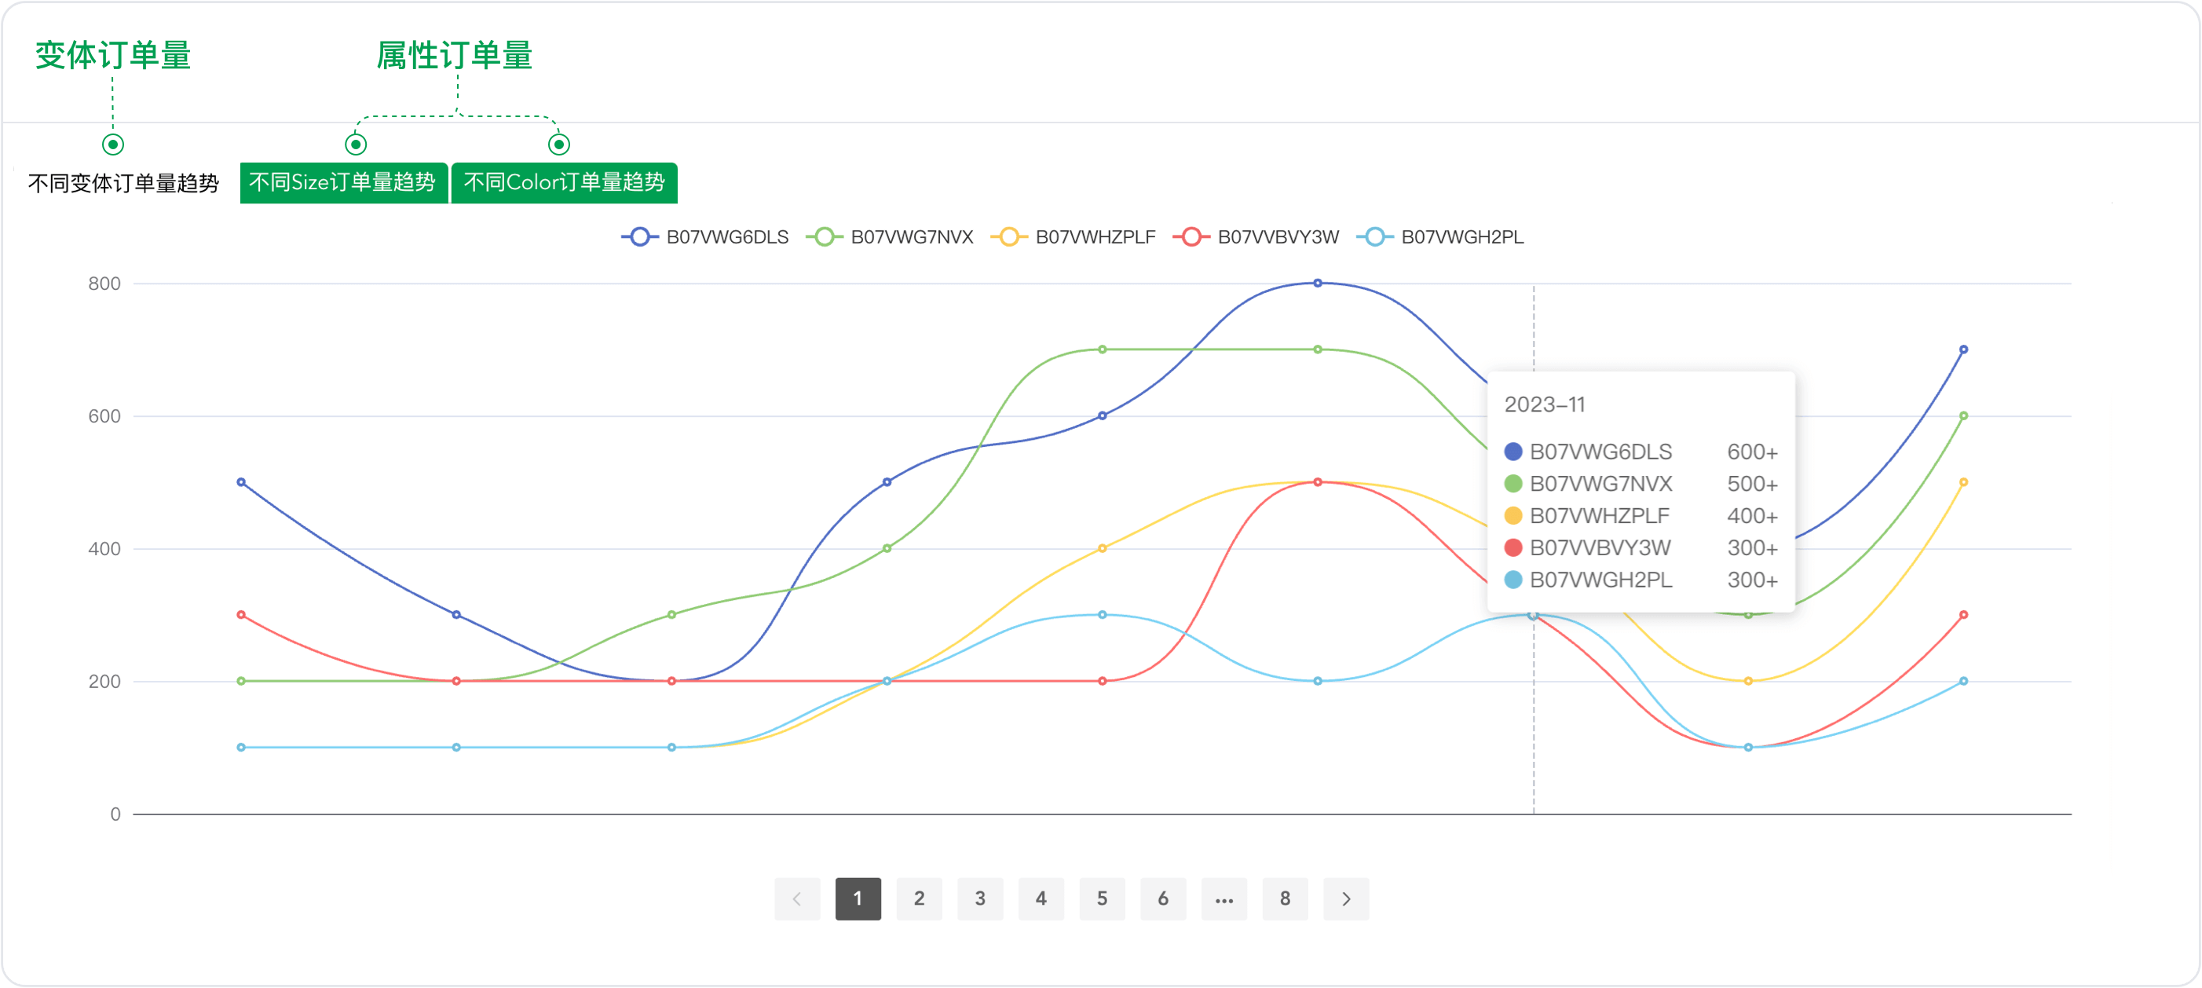The height and width of the screenshot is (988, 2202).
Task: Go to page 2
Action: [919, 898]
